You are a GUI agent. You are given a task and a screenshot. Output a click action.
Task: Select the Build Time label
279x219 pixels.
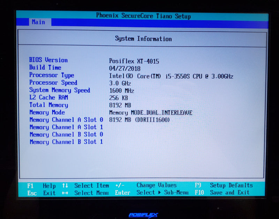click(45, 67)
